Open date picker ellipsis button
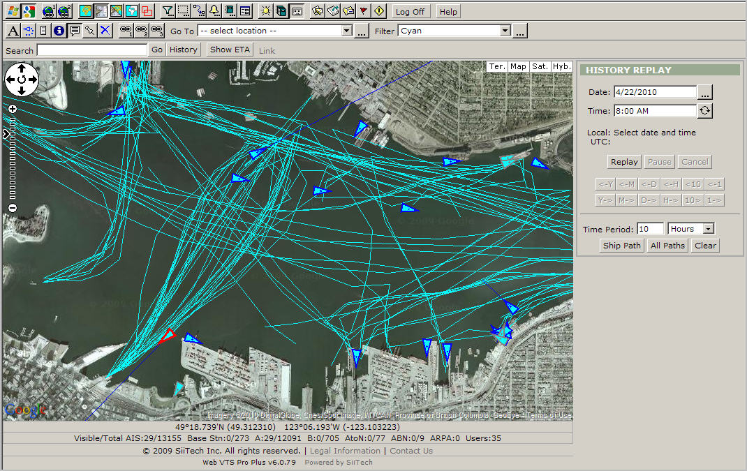 pyautogui.click(x=705, y=92)
